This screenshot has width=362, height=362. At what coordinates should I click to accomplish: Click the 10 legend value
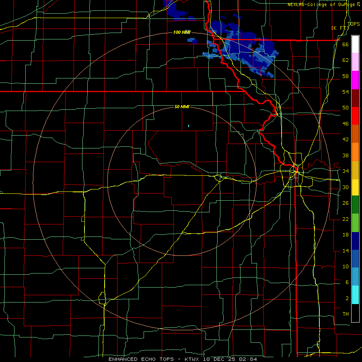pyautogui.click(x=346, y=266)
